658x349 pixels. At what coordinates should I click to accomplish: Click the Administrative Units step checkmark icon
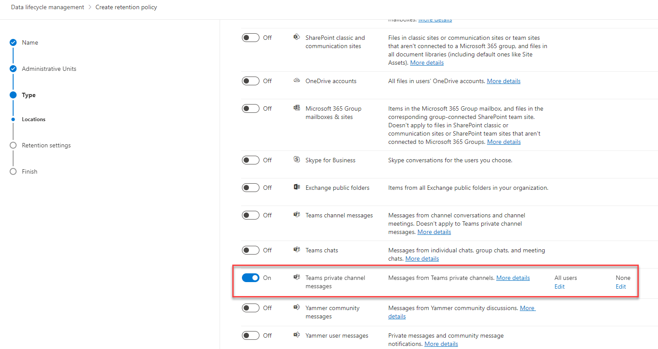click(13, 69)
